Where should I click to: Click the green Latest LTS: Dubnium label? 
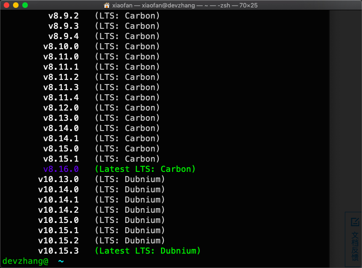[148, 251]
